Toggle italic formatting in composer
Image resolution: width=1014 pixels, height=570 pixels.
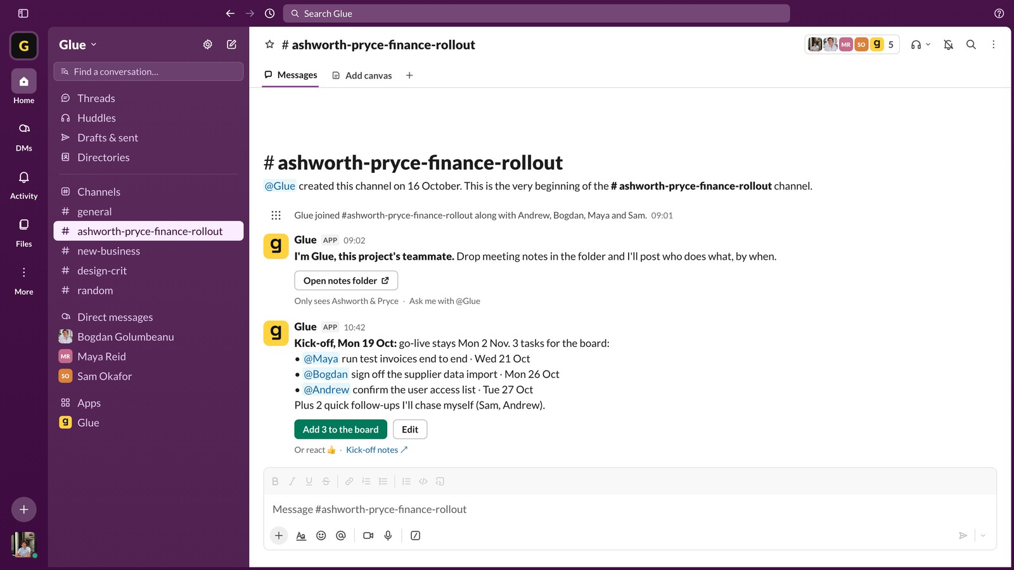292,481
